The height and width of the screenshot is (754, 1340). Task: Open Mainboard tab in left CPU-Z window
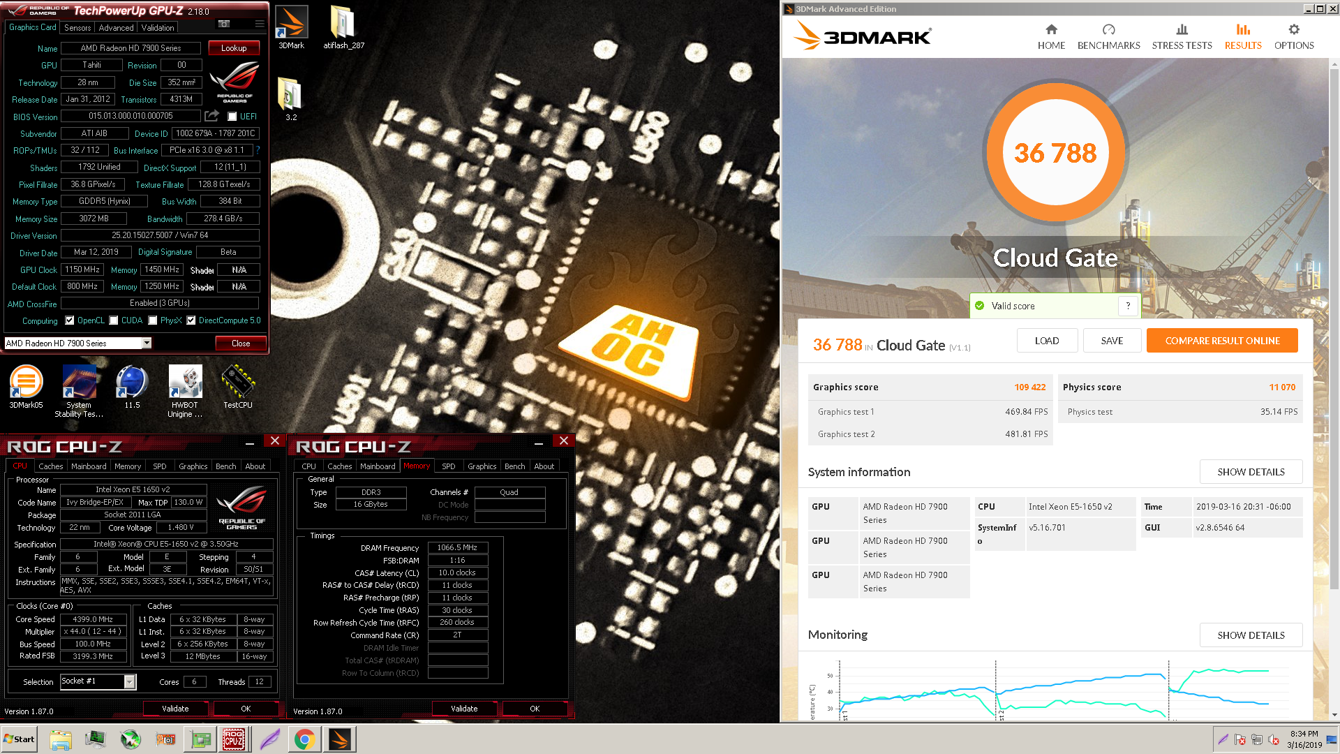[x=89, y=466]
